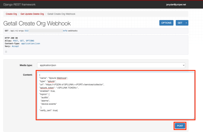Place cursor on the "url" services/collector line

pos(72,84)
